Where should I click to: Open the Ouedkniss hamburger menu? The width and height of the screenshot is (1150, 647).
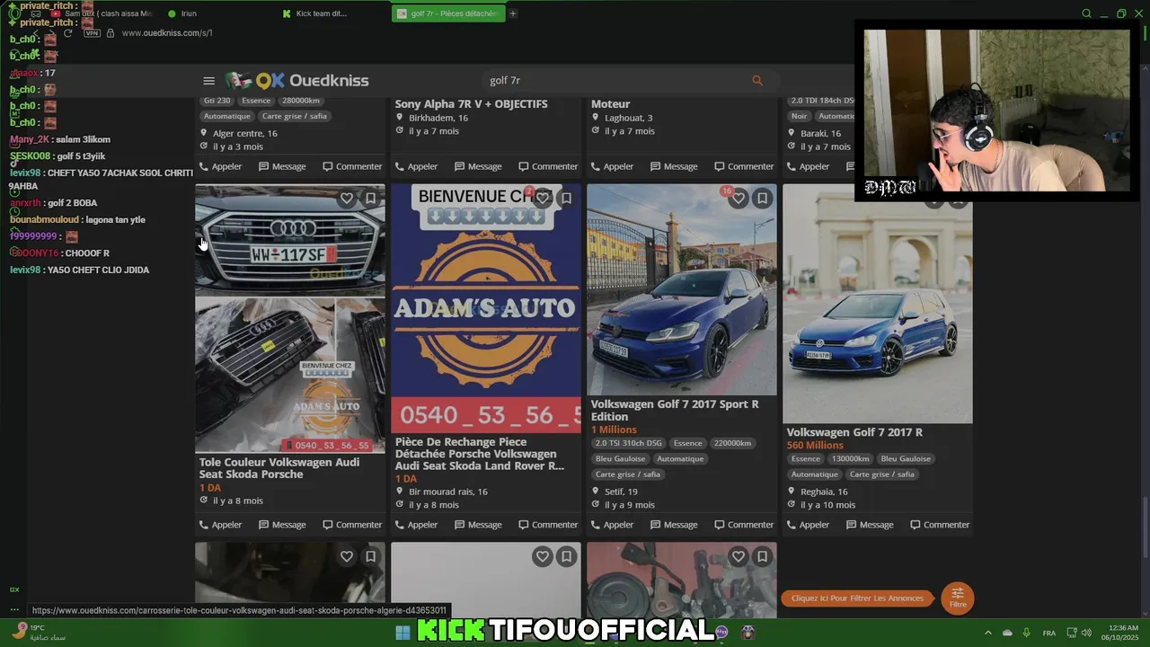[x=208, y=81]
